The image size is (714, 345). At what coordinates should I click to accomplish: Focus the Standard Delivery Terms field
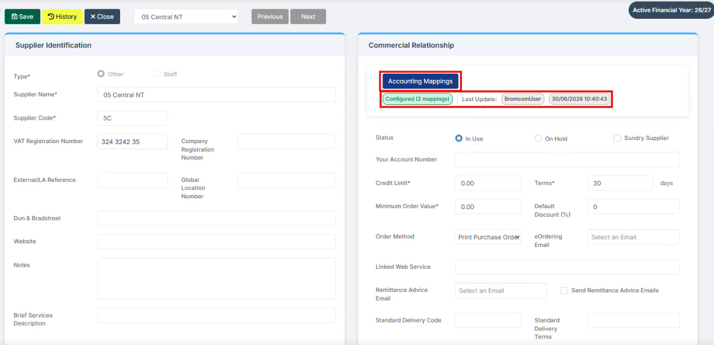tap(634, 320)
